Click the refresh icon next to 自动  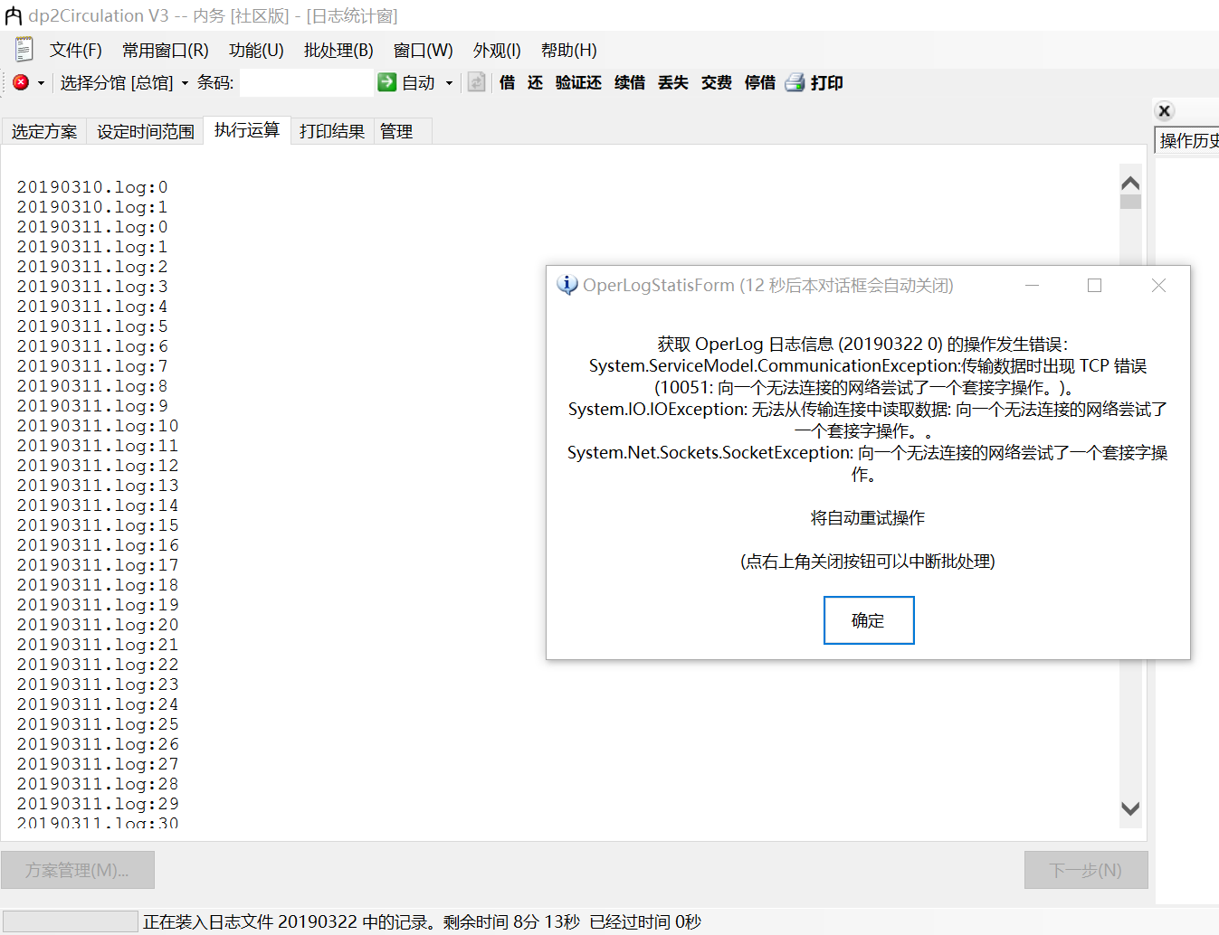[x=477, y=82]
